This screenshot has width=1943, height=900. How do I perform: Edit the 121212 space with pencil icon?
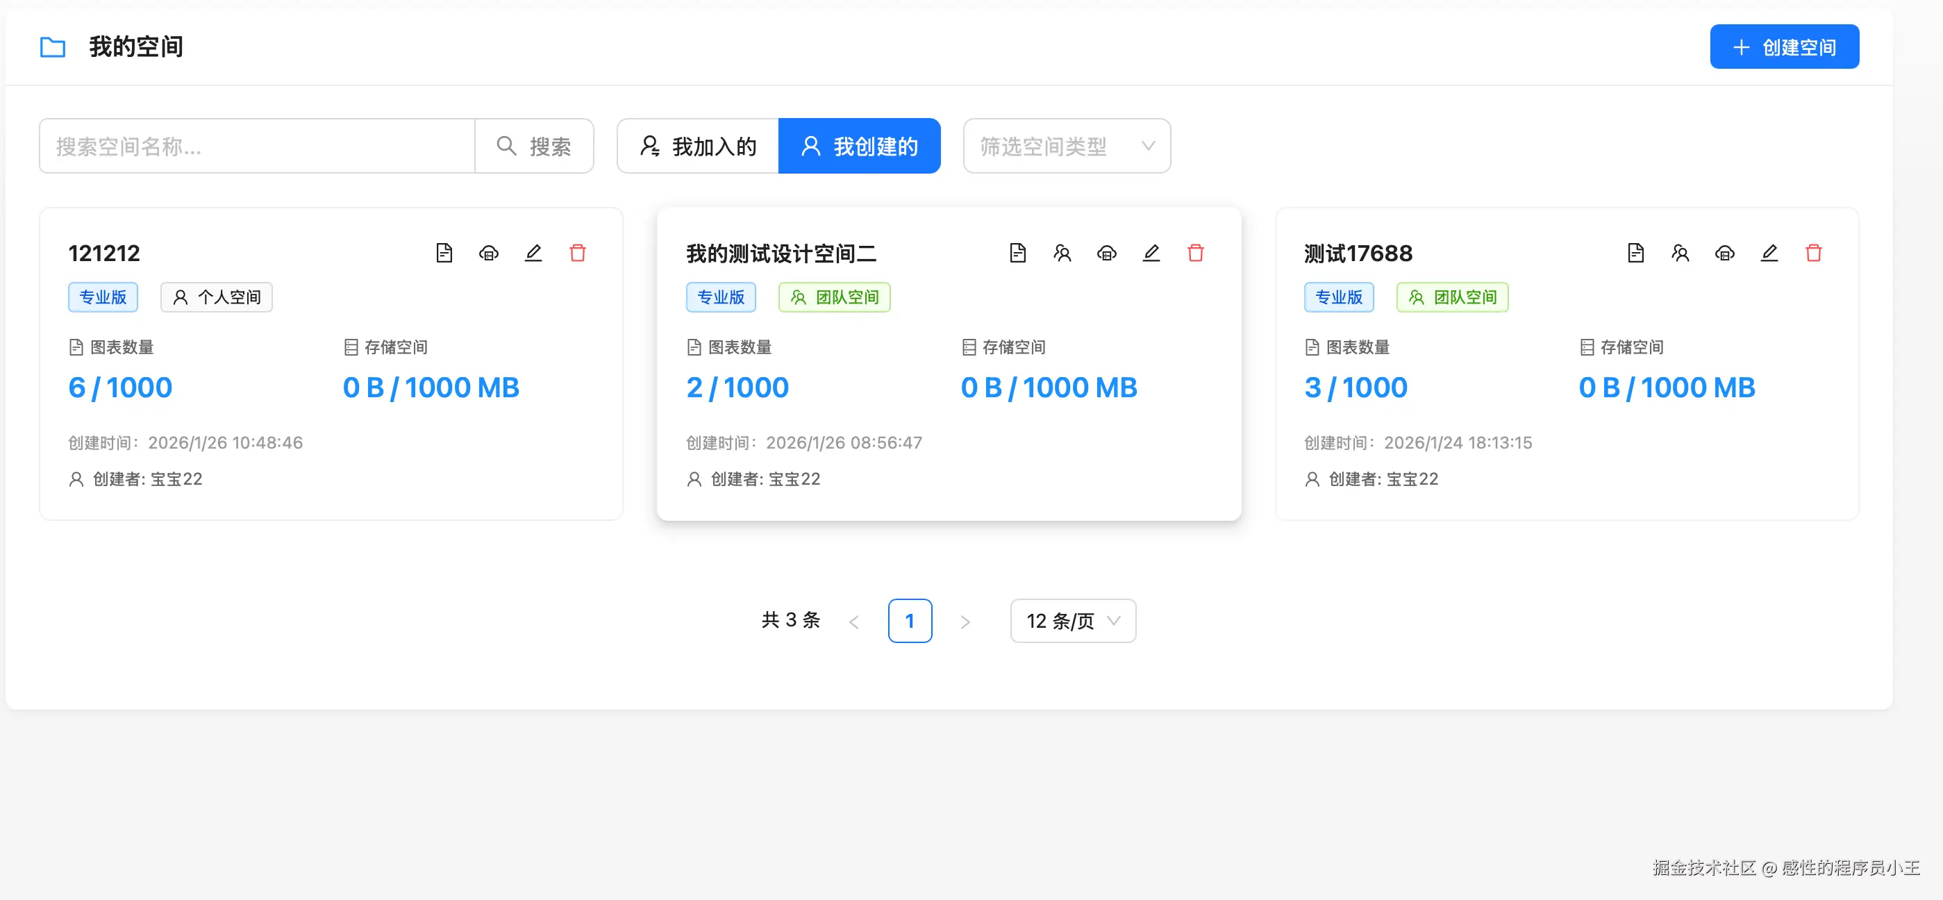[533, 253]
